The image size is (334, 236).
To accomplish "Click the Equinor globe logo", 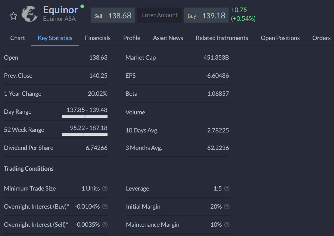I will [x=30, y=14].
